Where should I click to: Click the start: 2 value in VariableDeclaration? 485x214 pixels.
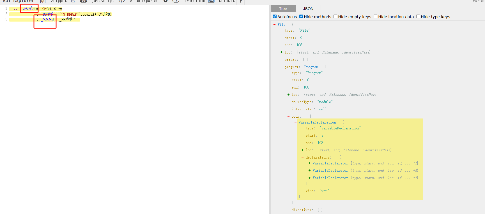coord(322,136)
